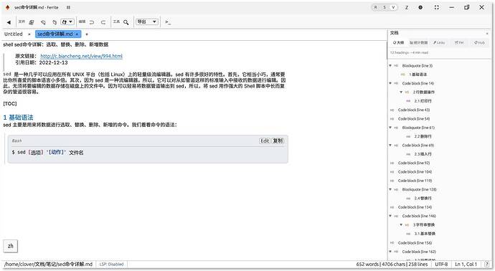Toggle Zen mode with Z button

407,7
